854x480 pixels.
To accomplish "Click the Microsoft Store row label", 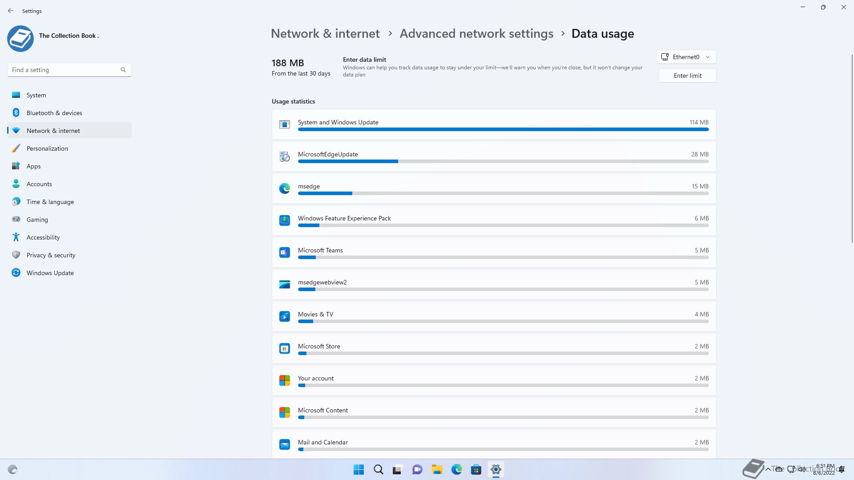I will coord(319,346).
